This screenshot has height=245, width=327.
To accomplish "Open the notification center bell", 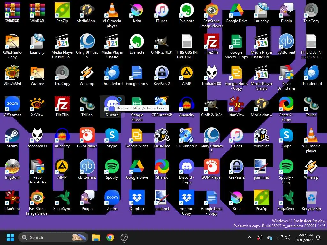I will click(x=318, y=237).
